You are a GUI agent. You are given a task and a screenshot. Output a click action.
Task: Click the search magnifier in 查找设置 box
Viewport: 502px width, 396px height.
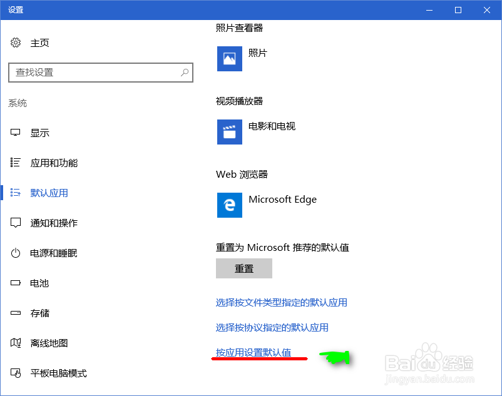(185, 73)
